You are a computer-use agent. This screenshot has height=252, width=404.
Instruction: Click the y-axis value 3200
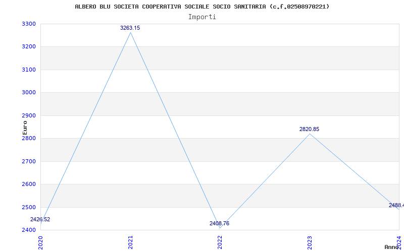click(29, 47)
